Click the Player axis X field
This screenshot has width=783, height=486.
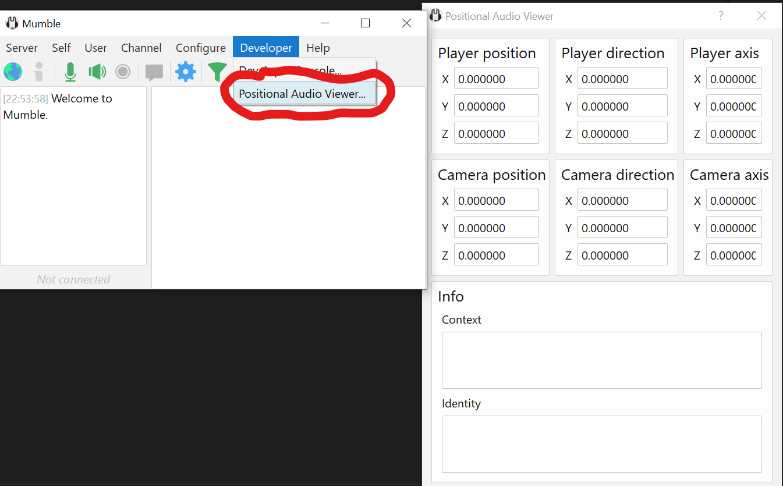click(734, 79)
